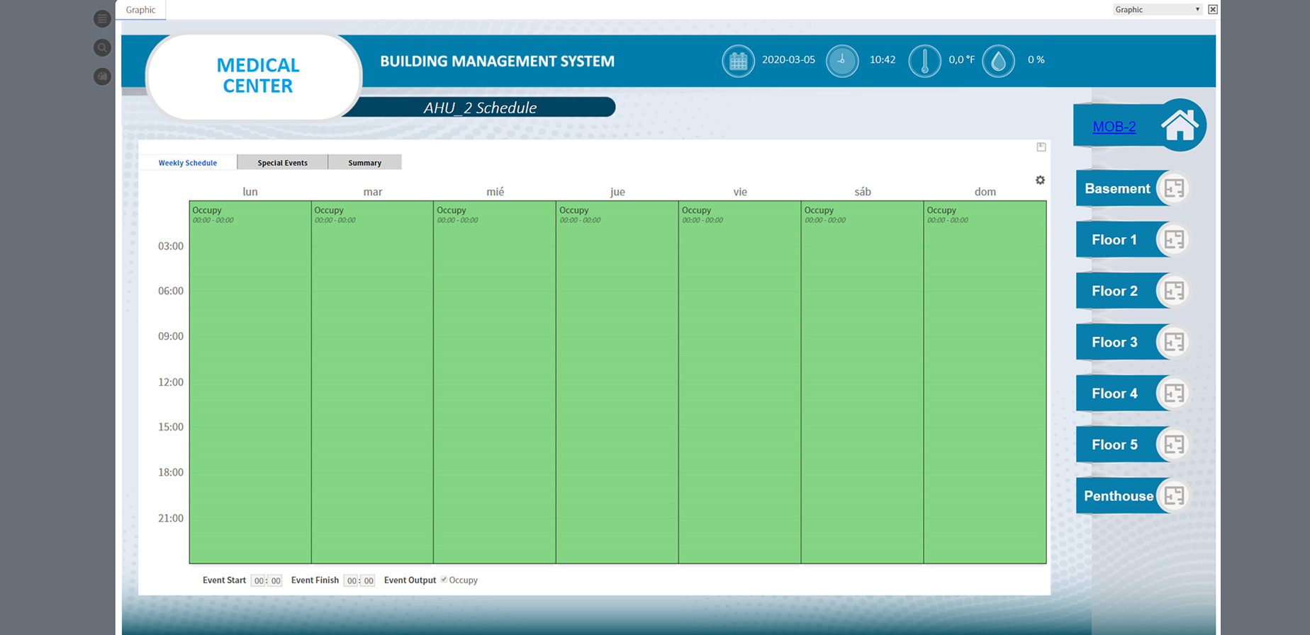Viewport: 1310px width, 635px height.
Task: Click Event Finish hours field
Action: click(x=352, y=580)
